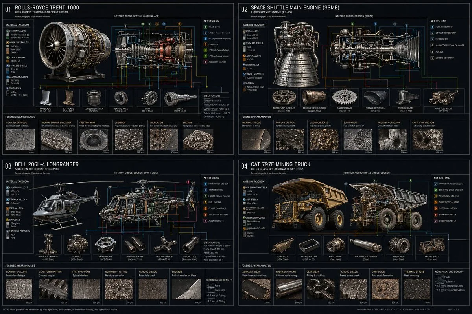Select the swatch next to Inconel 718 in taxonomy
This screenshot has height=314, width=472.
[x=244, y=34]
